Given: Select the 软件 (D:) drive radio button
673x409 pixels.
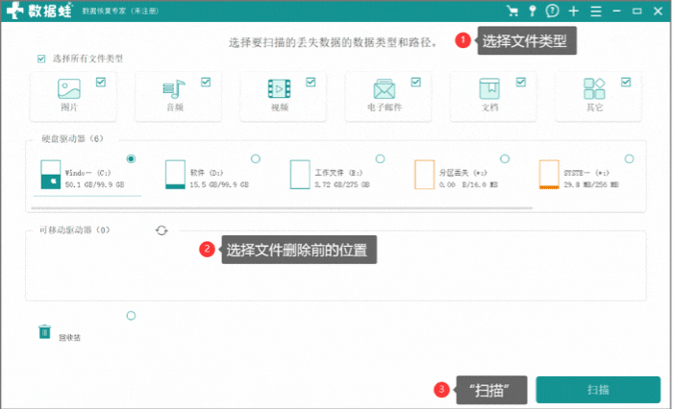Looking at the screenshot, I should pos(255,158).
